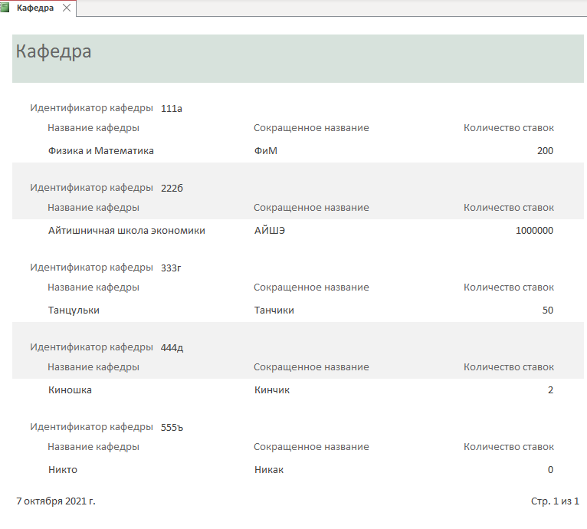The height and width of the screenshot is (529, 587).
Task: Click the page indicator Стр. 1 из 1
Action: click(555, 501)
